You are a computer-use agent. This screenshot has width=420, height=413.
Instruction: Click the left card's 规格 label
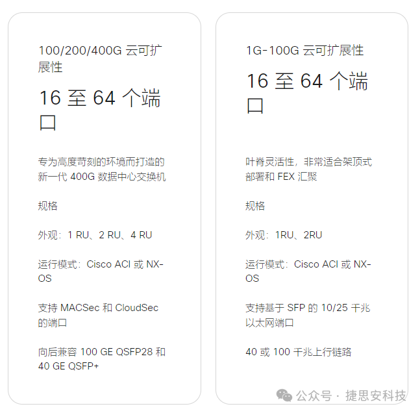click(x=47, y=206)
